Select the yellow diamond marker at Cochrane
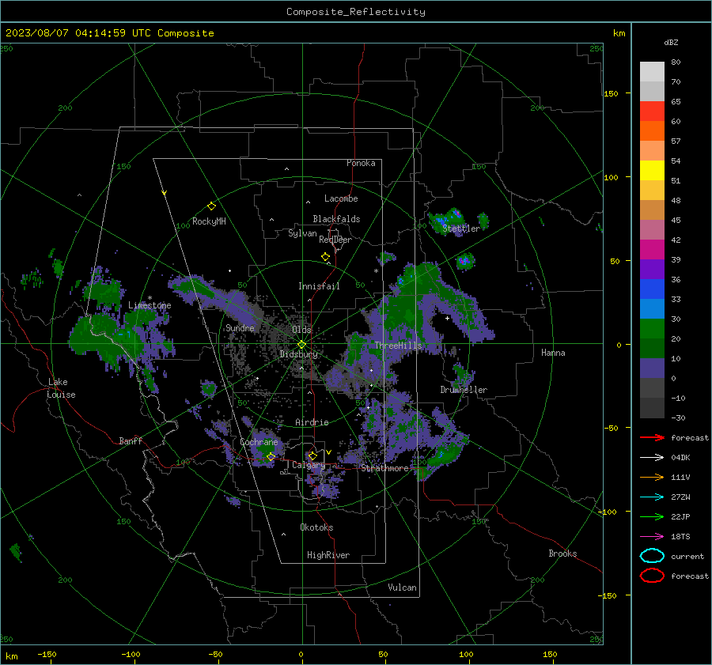The image size is (712, 665). [271, 457]
